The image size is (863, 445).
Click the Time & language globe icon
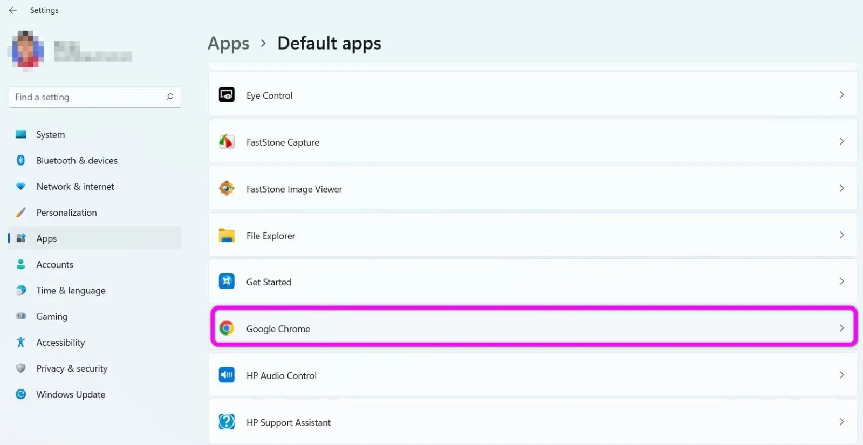point(21,290)
